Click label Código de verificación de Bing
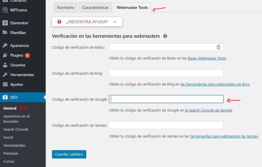The width and height of the screenshot is (262, 167). [x=77, y=73]
